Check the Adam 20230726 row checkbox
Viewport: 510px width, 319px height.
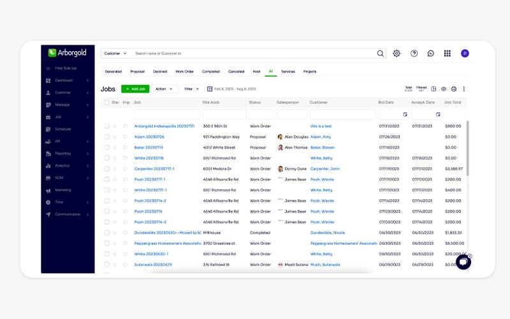coord(106,137)
